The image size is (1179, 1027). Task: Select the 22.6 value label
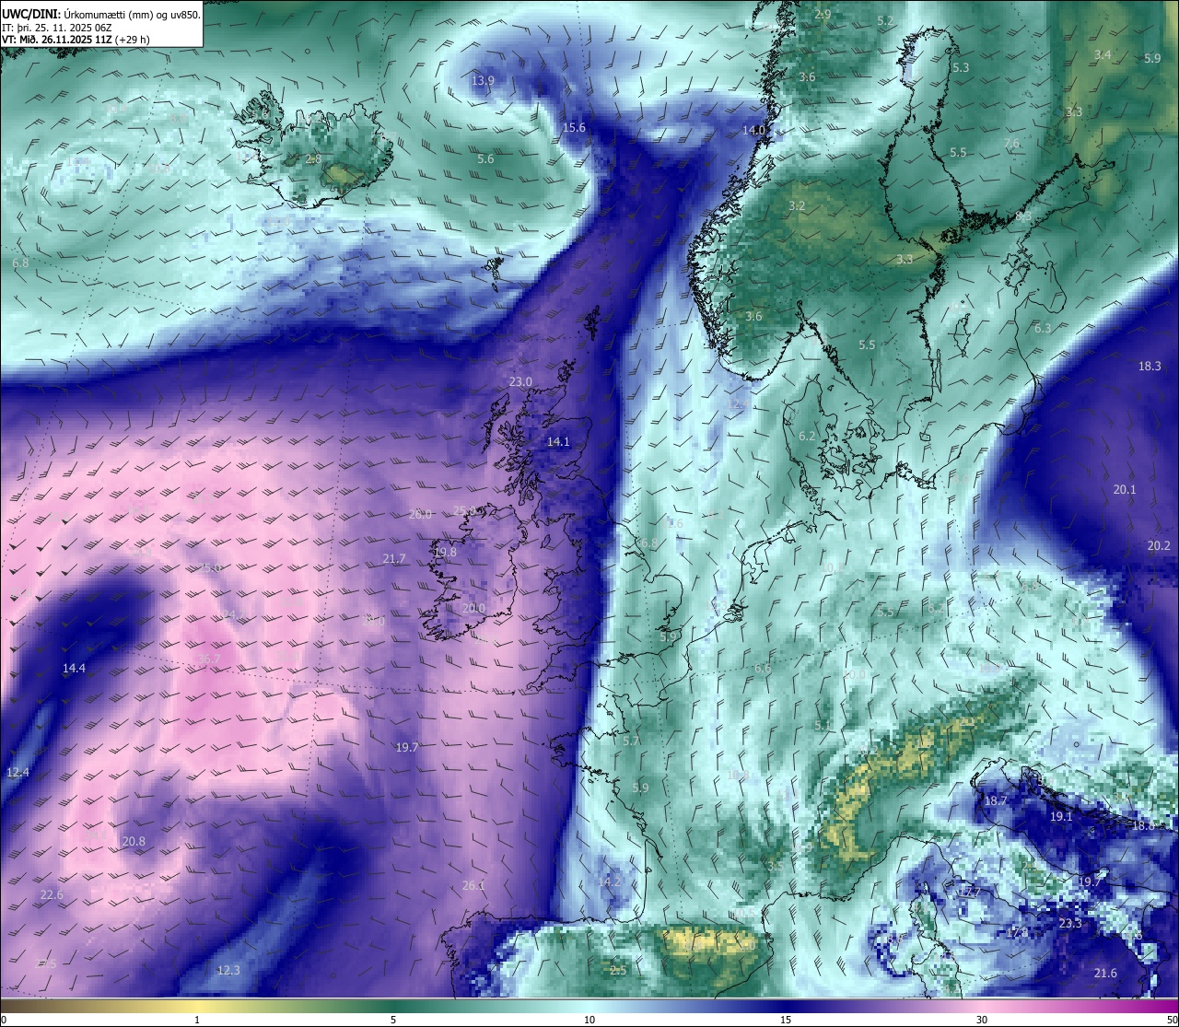52,895
